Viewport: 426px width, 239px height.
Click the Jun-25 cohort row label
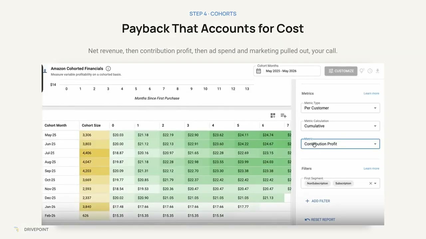50,144
